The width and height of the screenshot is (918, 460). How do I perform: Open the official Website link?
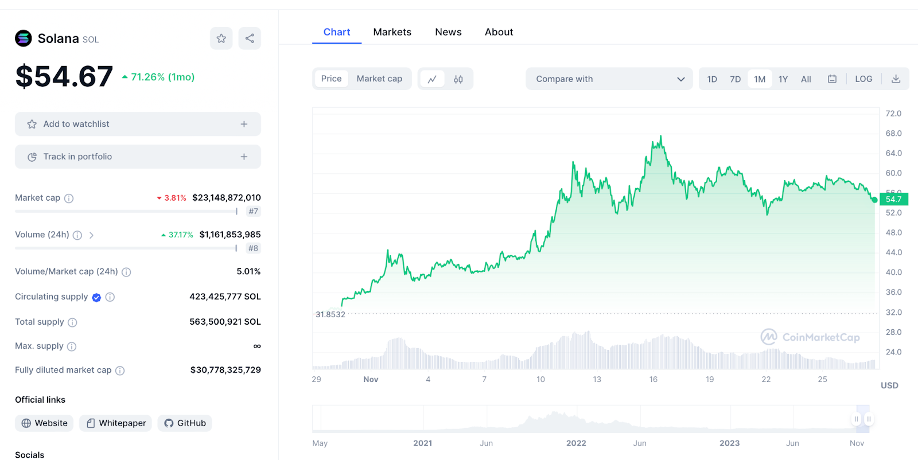(44, 423)
